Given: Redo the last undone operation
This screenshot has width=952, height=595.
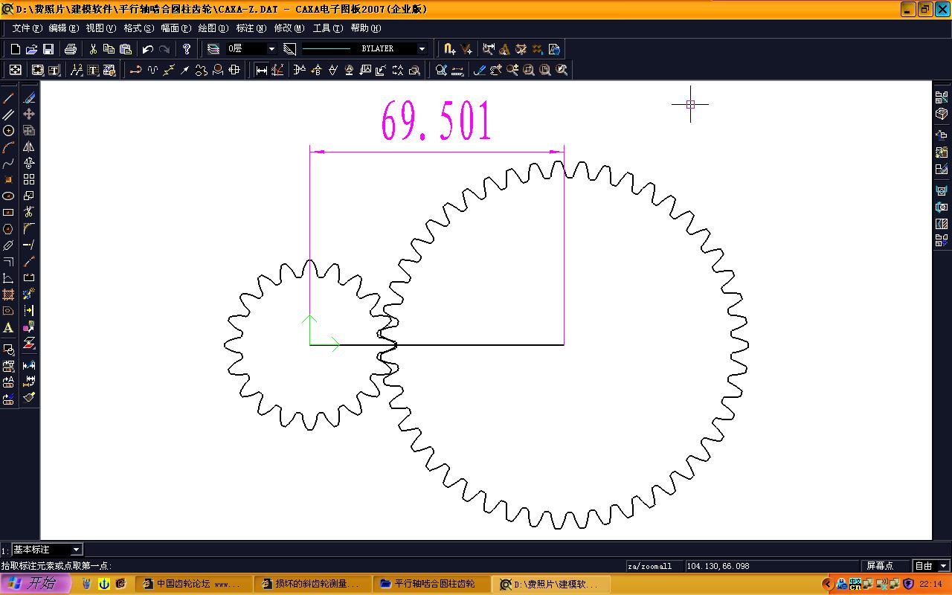Looking at the screenshot, I should point(164,49).
